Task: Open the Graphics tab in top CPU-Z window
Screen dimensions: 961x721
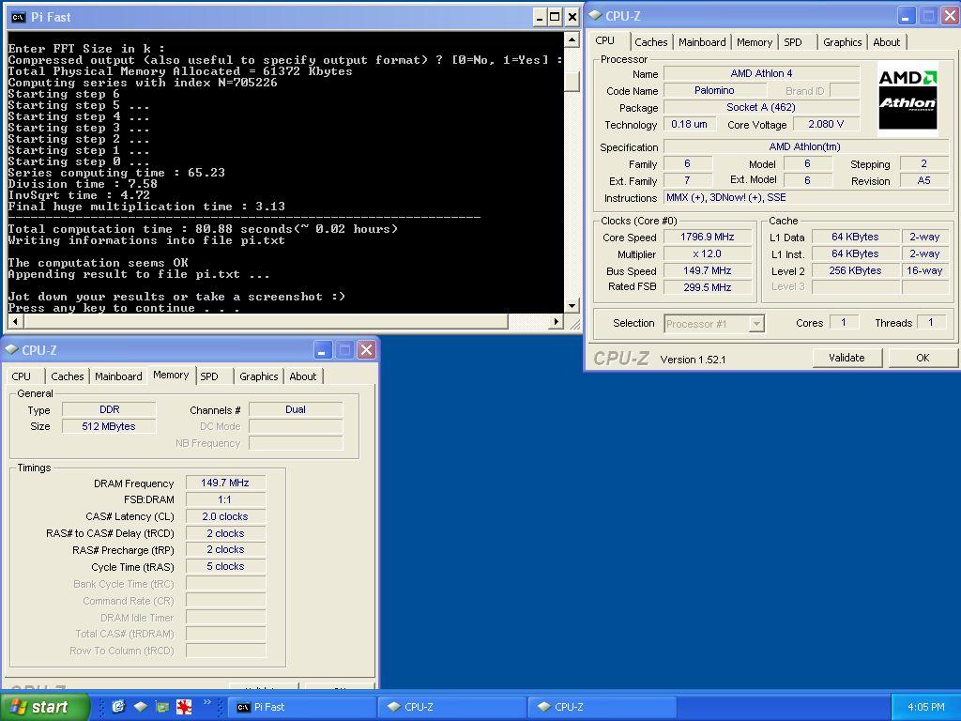Action: pos(842,42)
